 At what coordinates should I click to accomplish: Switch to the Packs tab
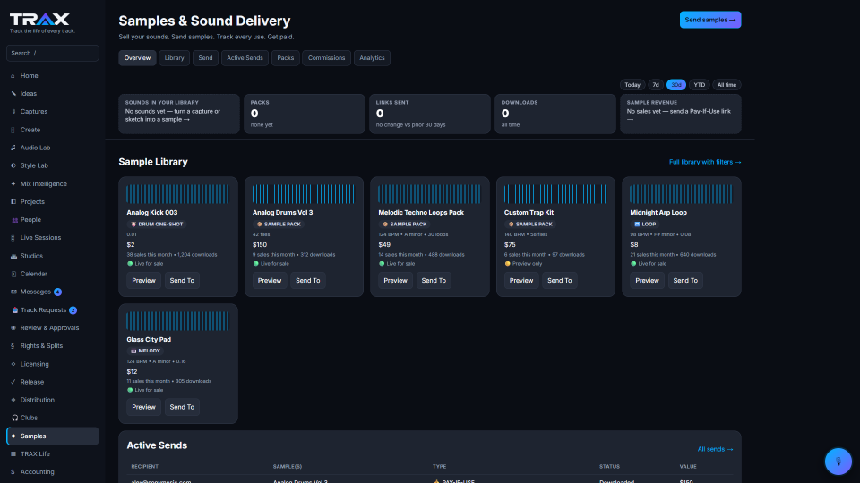[285, 58]
